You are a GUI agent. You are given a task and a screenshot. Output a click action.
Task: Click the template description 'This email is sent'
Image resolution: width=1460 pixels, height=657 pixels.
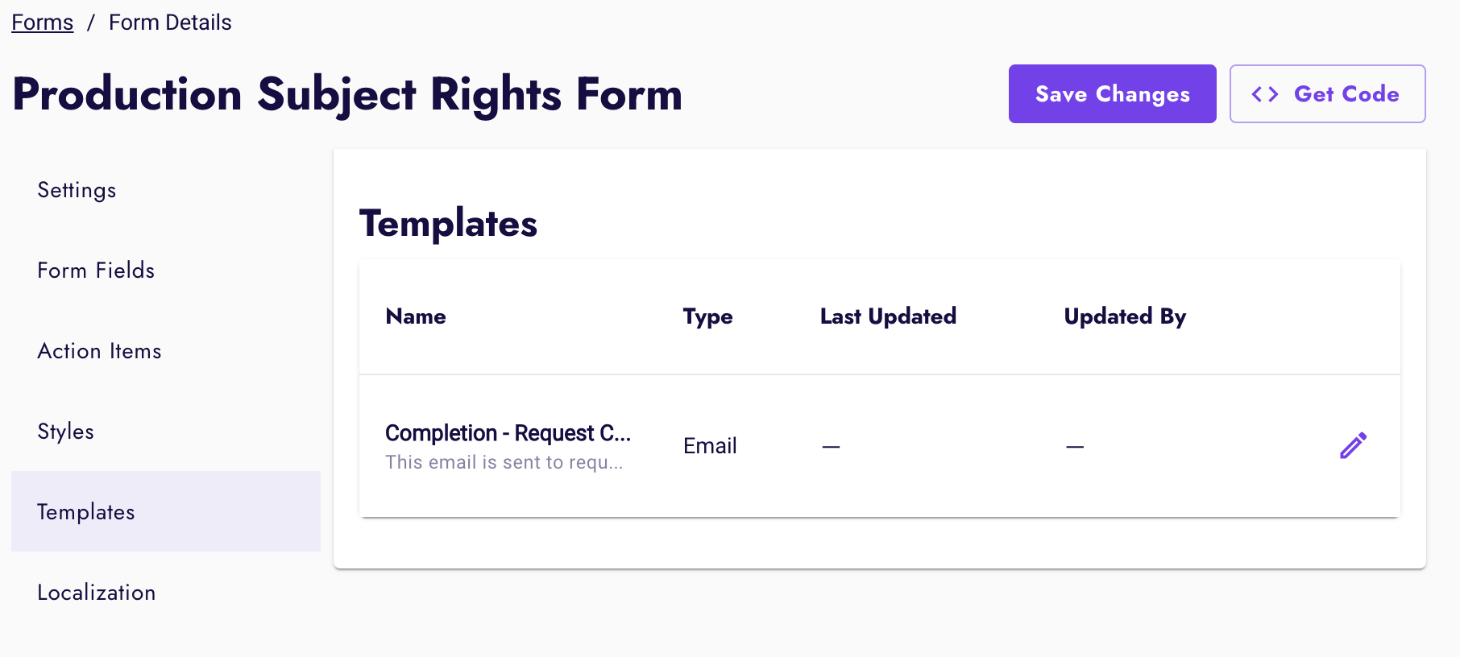[504, 462]
